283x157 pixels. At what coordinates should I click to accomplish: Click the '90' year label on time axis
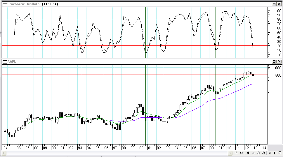[x=54, y=148]
